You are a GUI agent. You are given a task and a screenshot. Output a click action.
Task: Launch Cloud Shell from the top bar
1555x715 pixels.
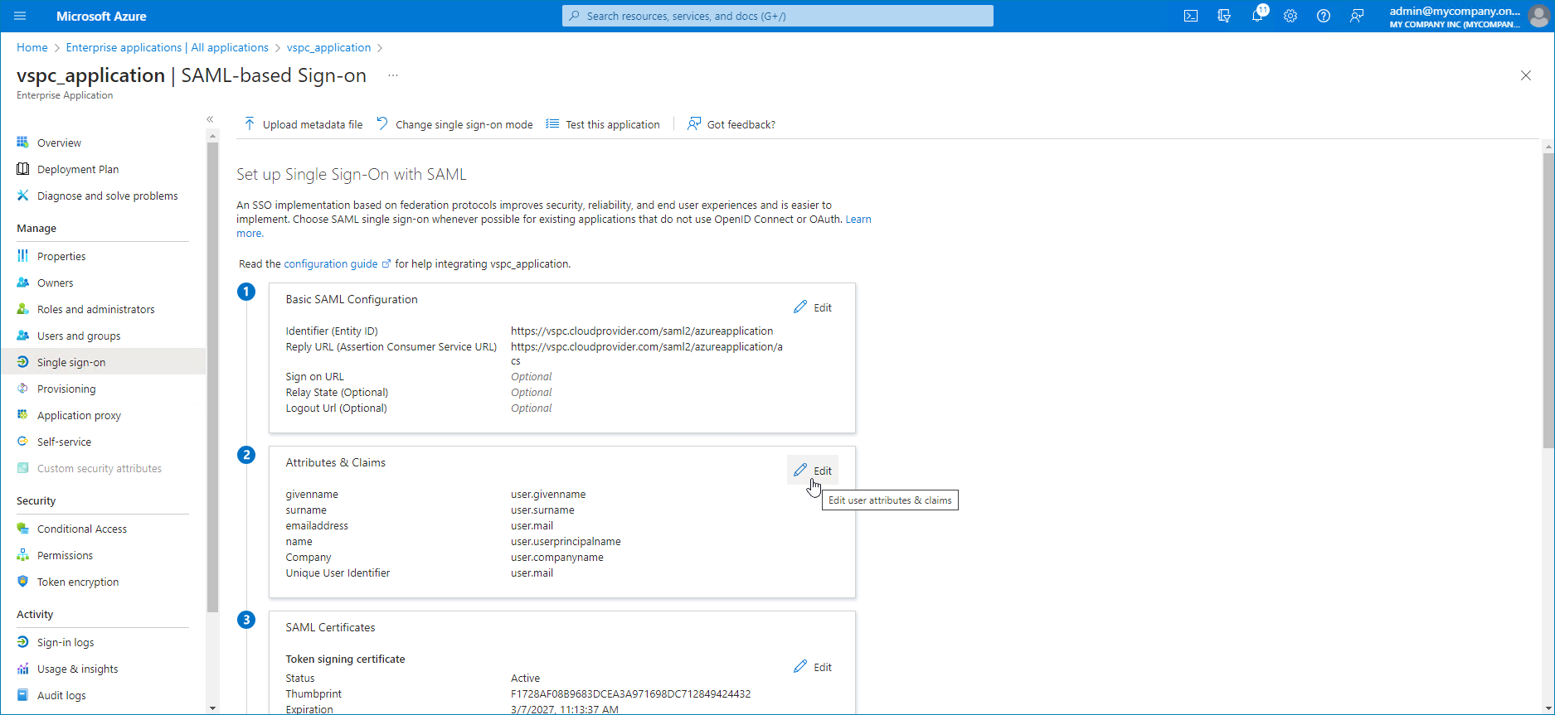[1191, 16]
